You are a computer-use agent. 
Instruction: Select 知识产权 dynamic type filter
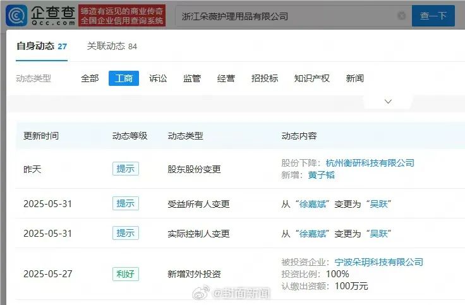tap(311, 78)
